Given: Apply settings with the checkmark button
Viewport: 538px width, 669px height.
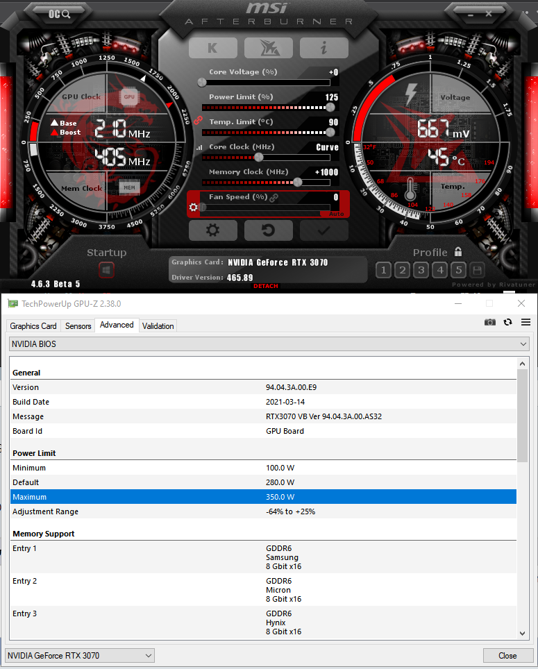Looking at the screenshot, I should 323,230.
